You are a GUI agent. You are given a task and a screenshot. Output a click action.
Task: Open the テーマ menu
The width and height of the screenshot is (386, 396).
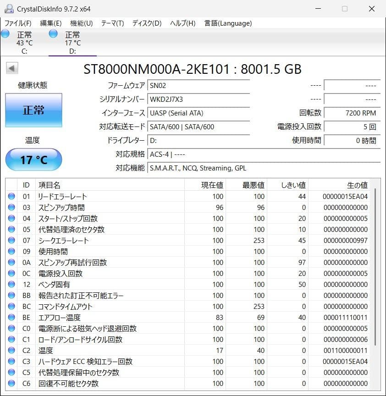tap(111, 23)
